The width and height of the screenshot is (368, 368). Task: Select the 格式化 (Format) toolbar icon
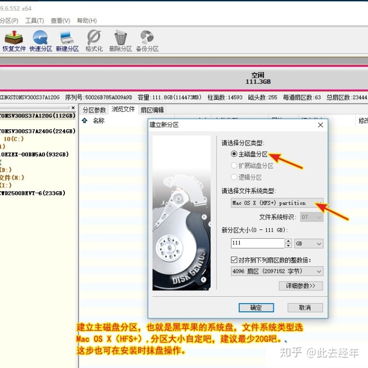click(x=94, y=40)
